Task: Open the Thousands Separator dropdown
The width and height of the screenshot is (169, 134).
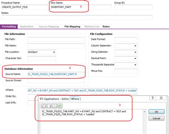Action: [x=135, y=65]
